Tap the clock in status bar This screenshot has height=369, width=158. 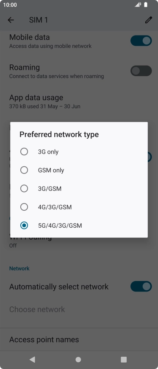pyautogui.click(x=10, y=5)
